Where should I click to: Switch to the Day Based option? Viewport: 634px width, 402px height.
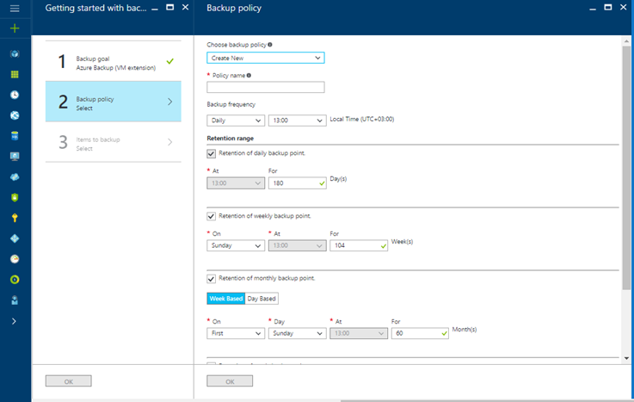click(262, 299)
